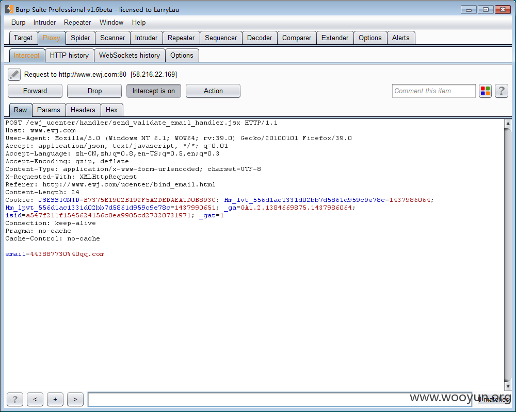Click the isid cookie value

tap(108, 216)
